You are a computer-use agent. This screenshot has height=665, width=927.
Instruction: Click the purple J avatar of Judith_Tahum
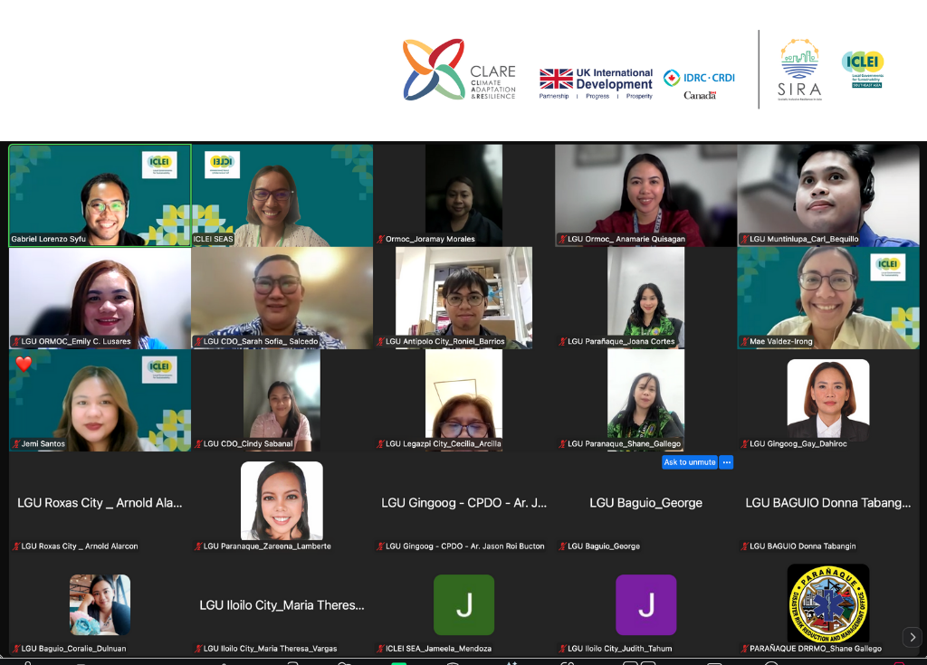[x=645, y=604]
